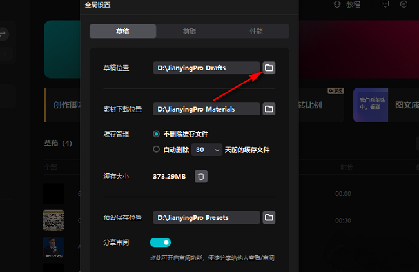The height and width of the screenshot is (272, 419).
Task: Open the feedback message icon in the top bar
Action: pyautogui.click(x=385, y=4)
